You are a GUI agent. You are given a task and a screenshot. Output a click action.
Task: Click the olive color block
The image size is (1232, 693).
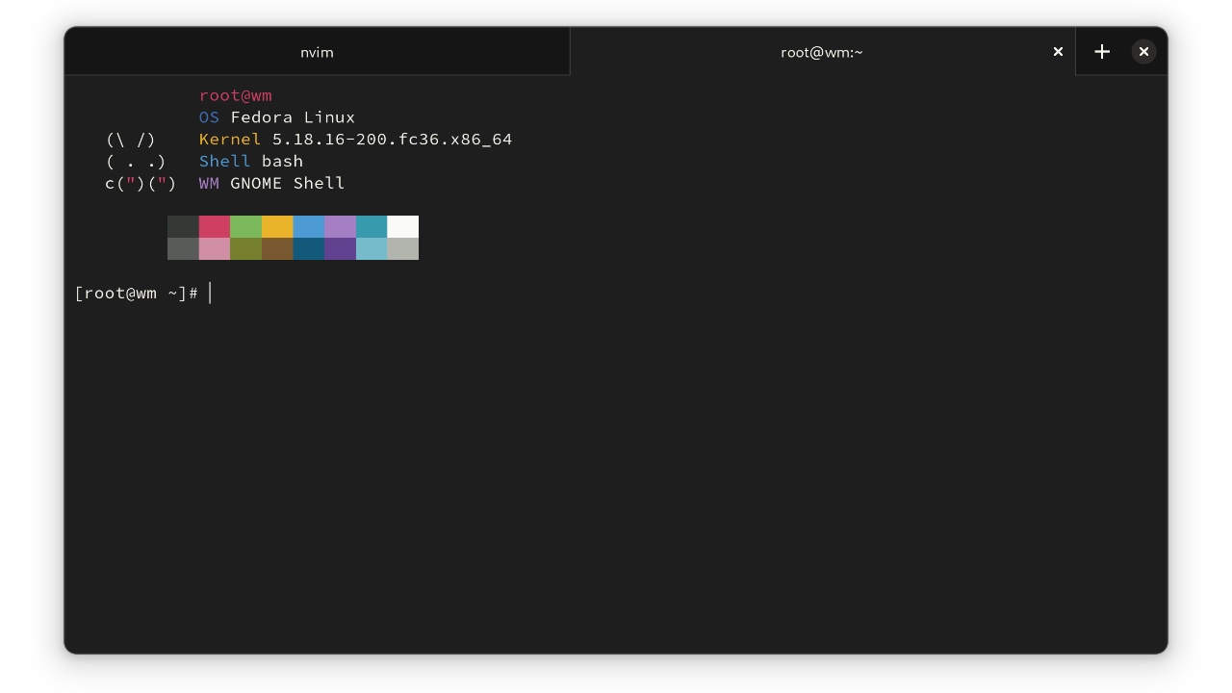pos(245,248)
